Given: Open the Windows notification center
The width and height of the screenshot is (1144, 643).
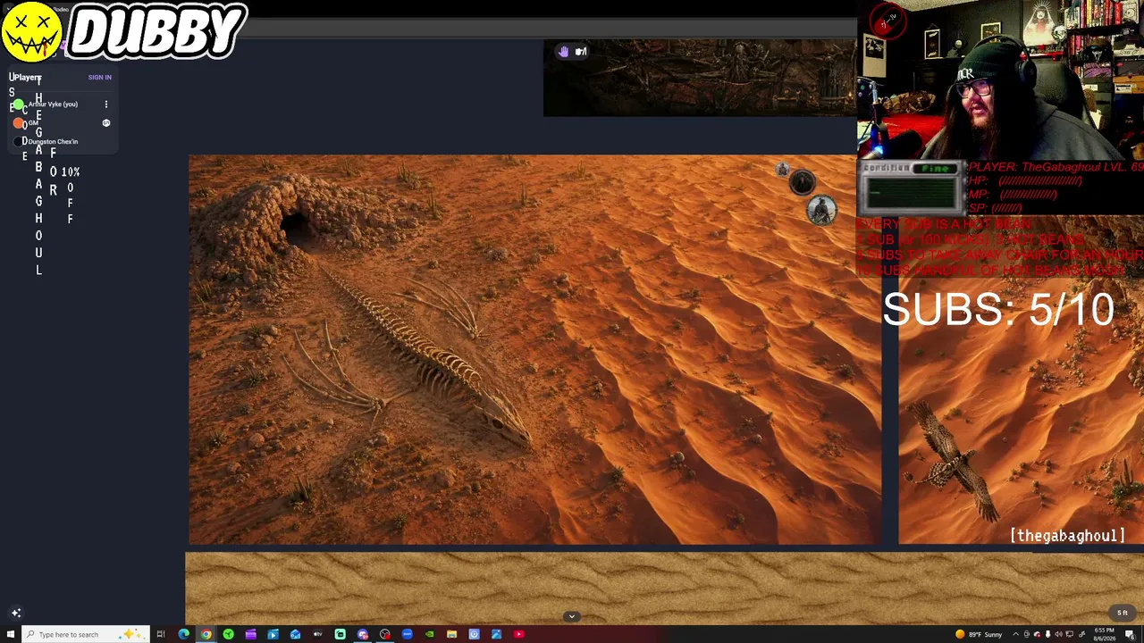Looking at the screenshot, I should coord(1130,634).
